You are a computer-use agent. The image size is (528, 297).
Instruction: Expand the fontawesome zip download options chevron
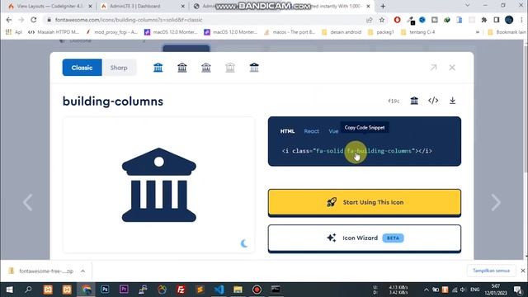(x=82, y=271)
